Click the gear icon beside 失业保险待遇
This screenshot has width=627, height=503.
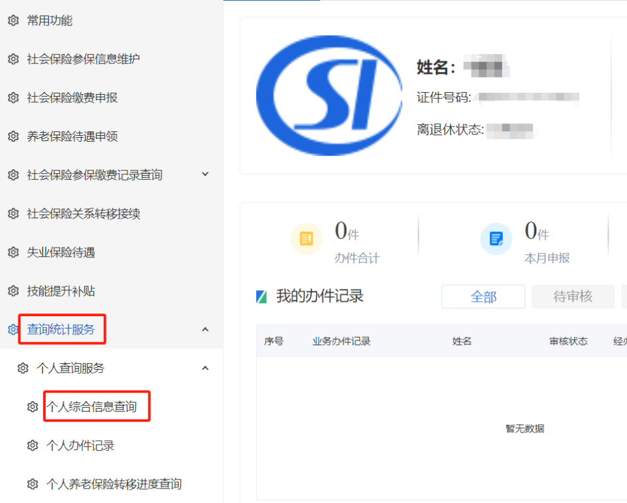[13, 252]
